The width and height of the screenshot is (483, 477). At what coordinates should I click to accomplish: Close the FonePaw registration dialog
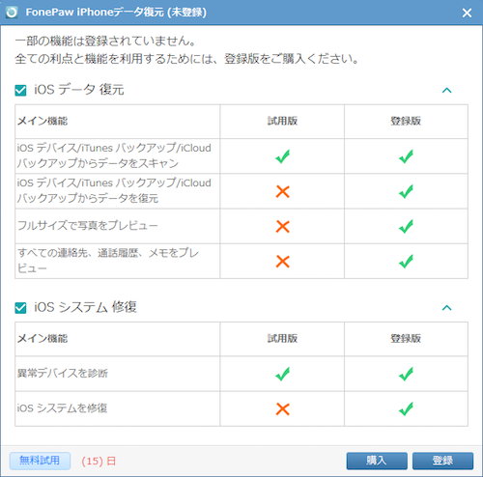467,13
